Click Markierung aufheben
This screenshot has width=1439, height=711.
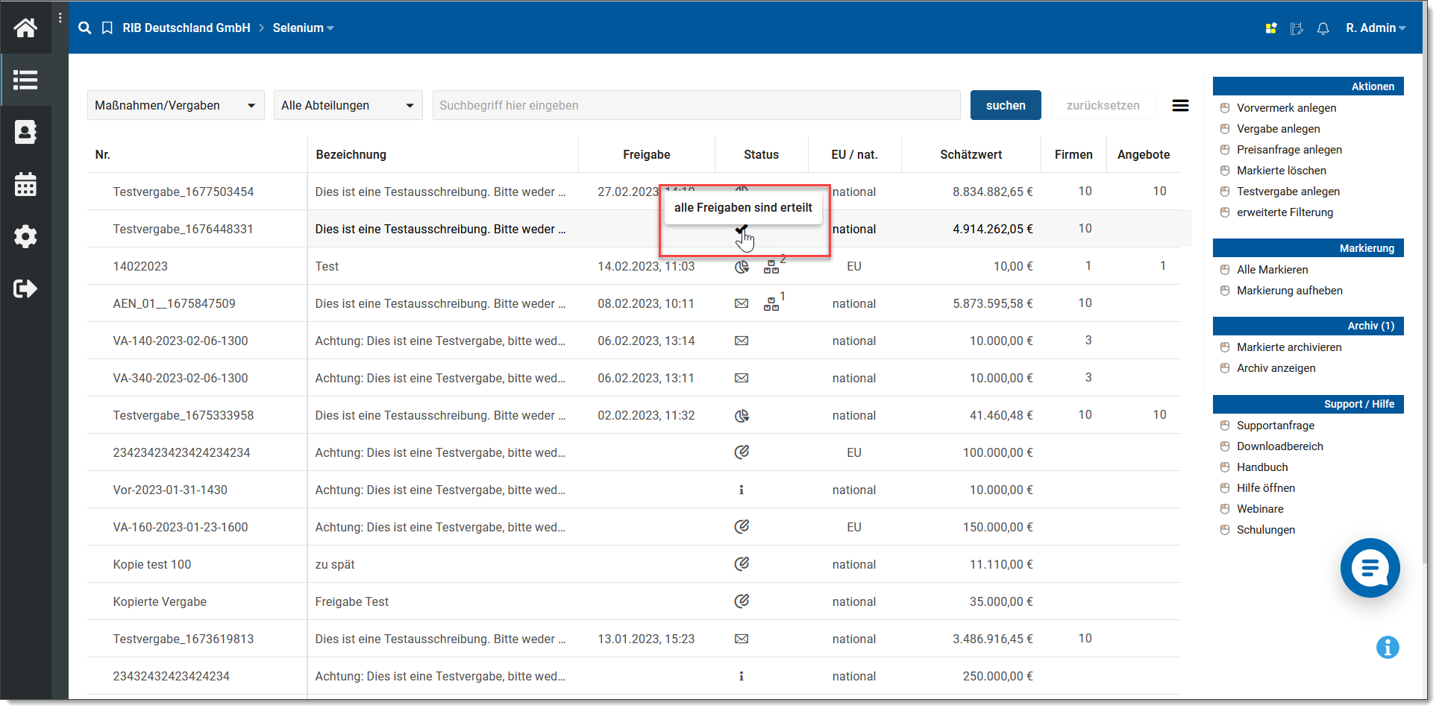(x=1289, y=291)
